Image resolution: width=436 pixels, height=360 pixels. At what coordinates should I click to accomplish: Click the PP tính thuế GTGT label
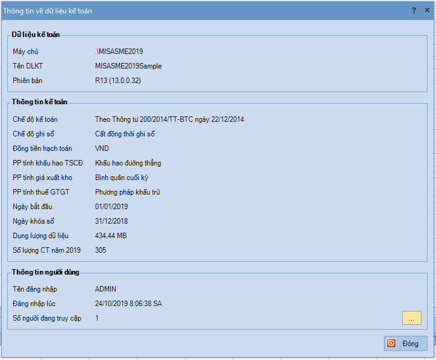(41, 192)
